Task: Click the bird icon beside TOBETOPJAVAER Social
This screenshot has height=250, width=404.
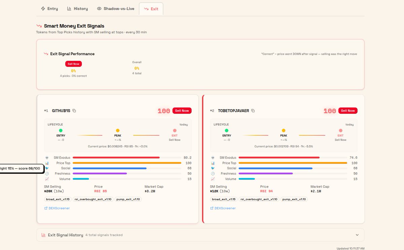Action: (213, 168)
